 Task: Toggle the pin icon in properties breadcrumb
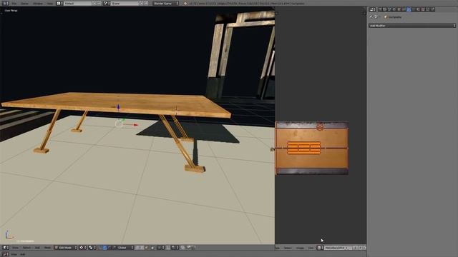(371, 16)
